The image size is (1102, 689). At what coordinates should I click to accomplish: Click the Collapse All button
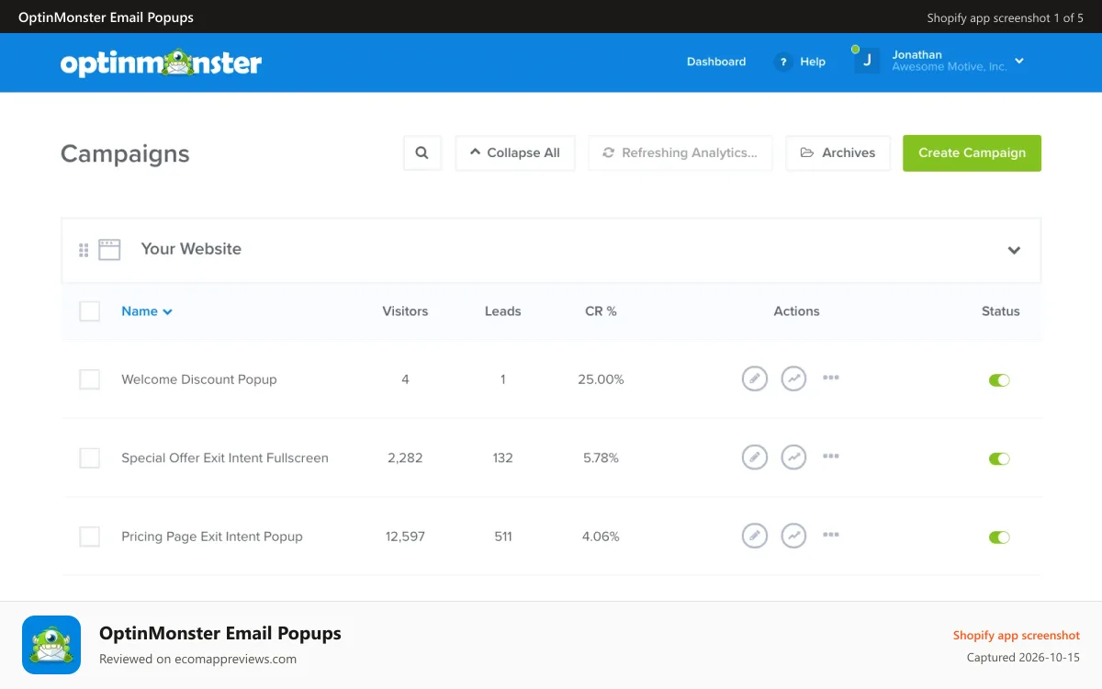[x=515, y=153]
